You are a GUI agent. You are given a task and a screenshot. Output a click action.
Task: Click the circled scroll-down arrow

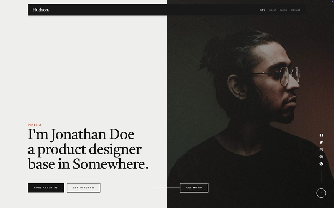321,193
